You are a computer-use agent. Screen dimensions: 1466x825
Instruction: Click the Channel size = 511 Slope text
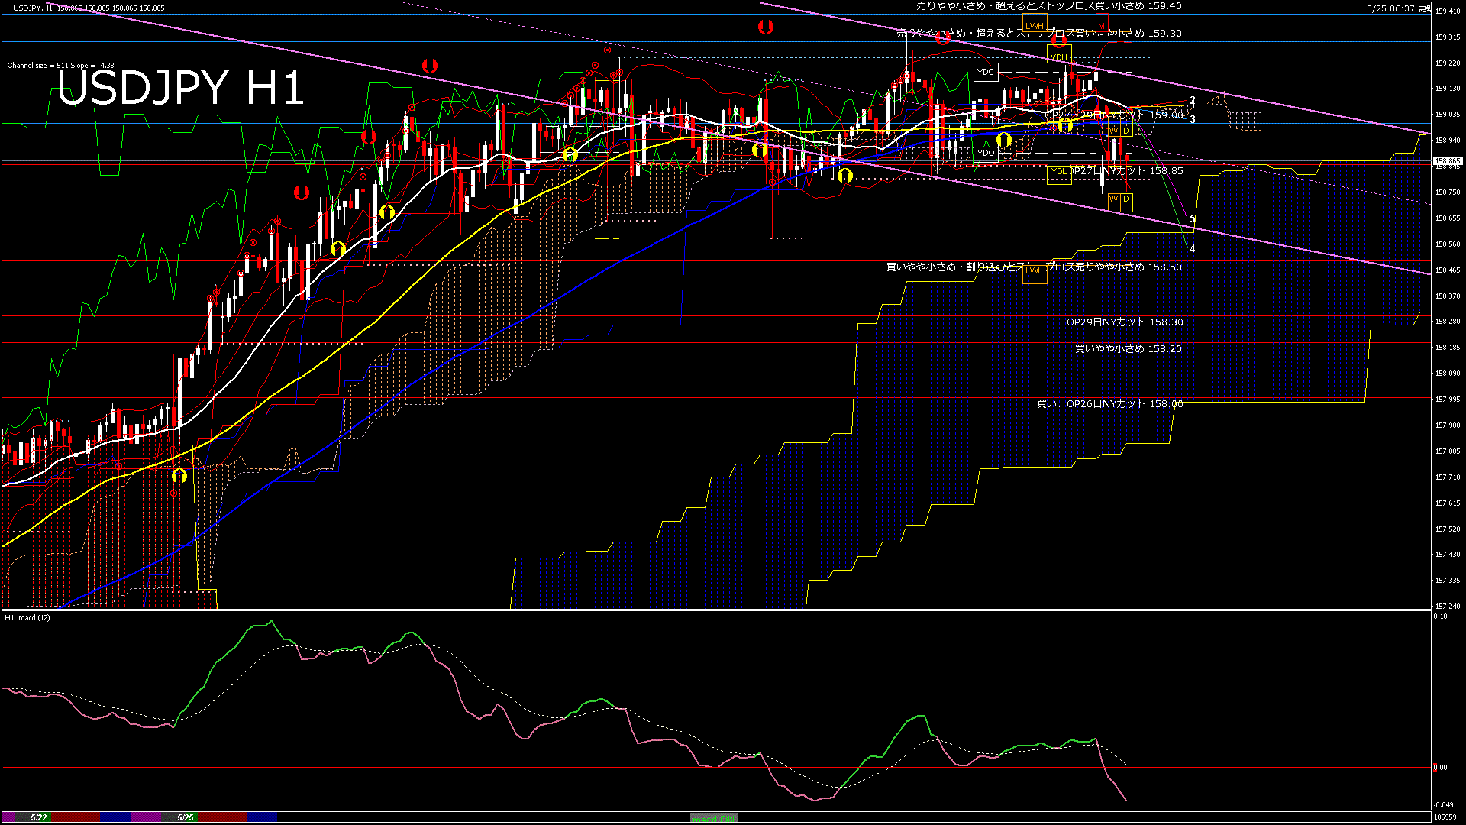pyautogui.click(x=61, y=66)
